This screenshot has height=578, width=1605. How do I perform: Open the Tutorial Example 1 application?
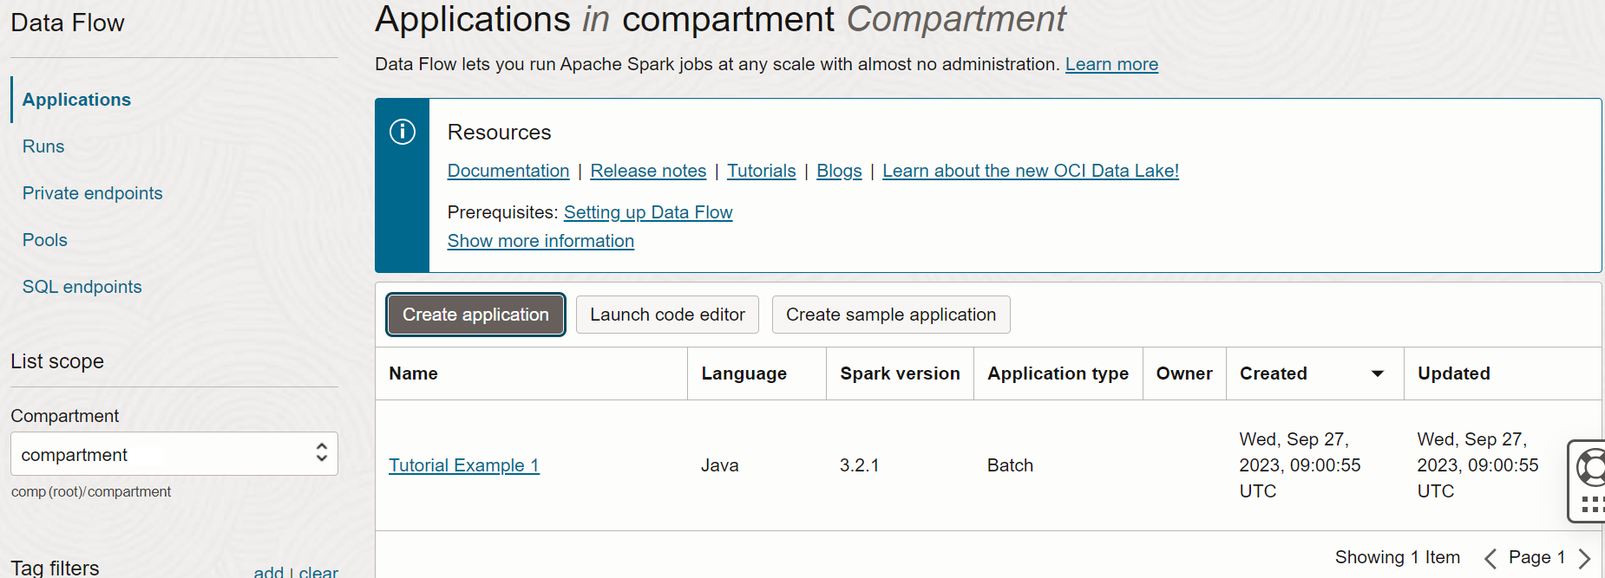[464, 465]
